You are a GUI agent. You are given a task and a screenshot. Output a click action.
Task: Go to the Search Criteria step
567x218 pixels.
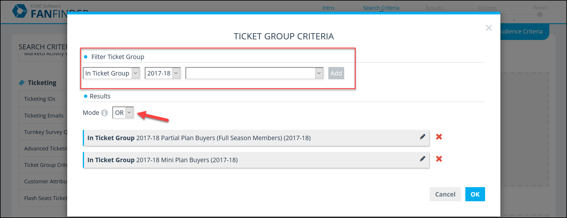[x=381, y=8]
